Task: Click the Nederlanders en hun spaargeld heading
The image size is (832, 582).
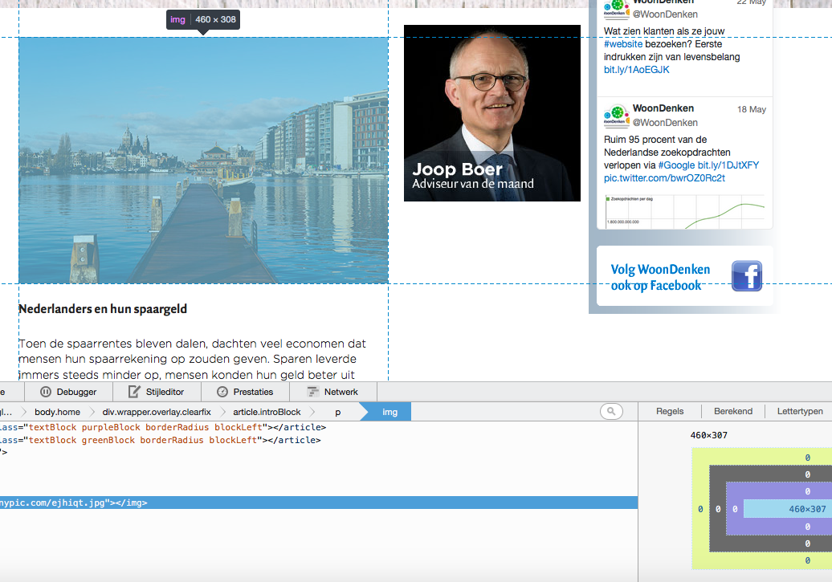Action: (103, 309)
